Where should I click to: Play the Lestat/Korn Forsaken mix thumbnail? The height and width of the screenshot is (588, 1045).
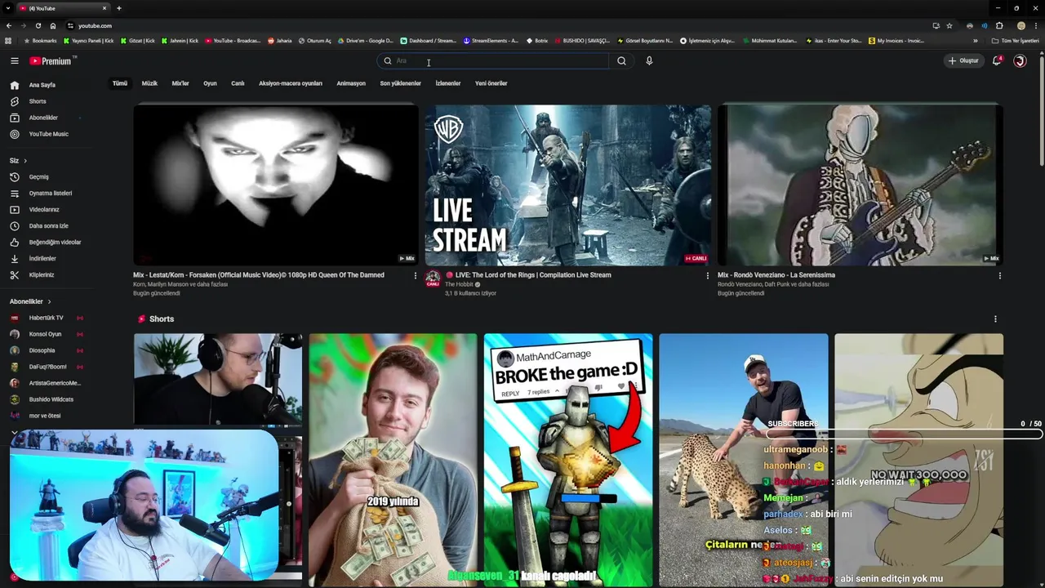[276, 185]
